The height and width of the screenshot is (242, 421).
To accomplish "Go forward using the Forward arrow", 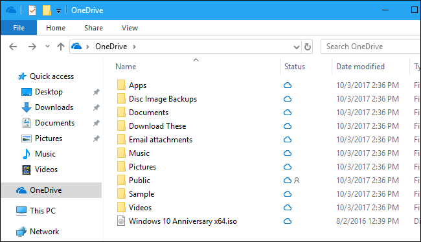I will click(32, 47).
